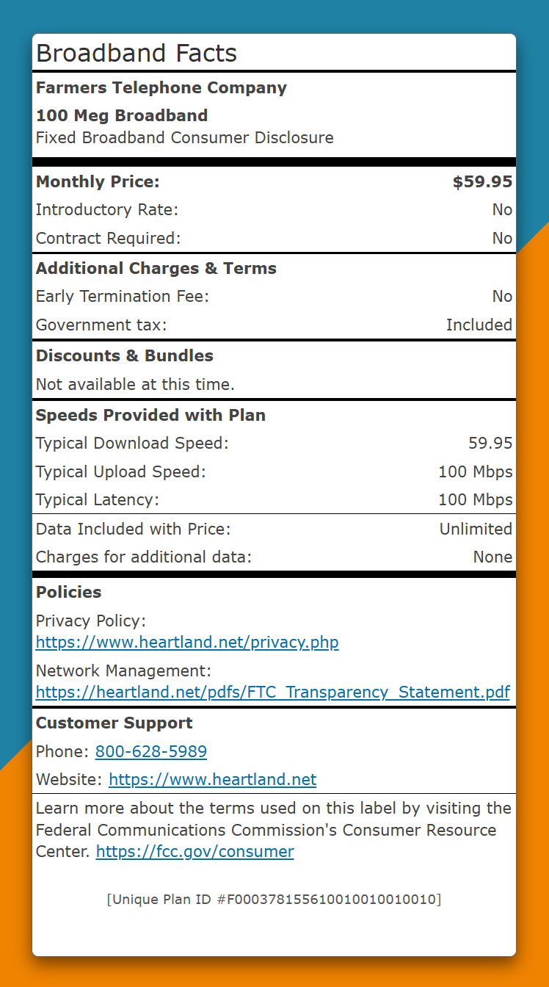Open the FTC Transparency Statement PDF link
Image resolution: width=549 pixels, height=987 pixels.
[273, 692]
